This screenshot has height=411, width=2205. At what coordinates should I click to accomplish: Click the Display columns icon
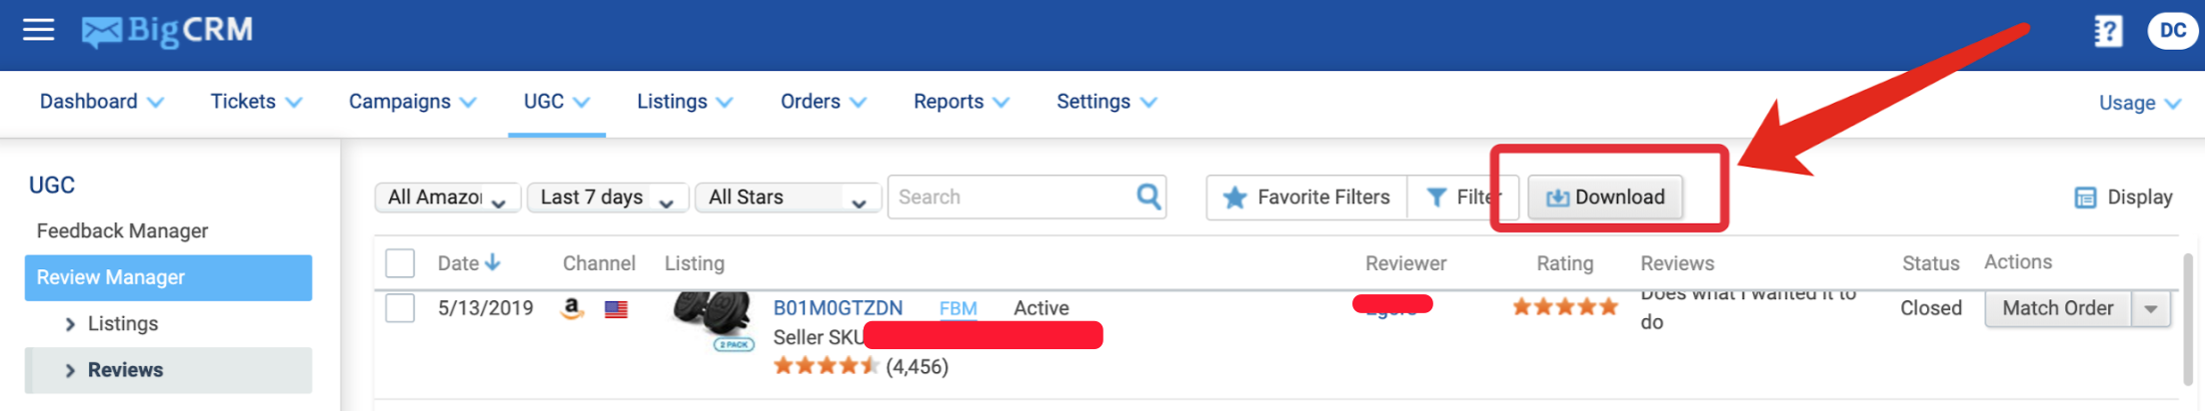point(2084,198)
